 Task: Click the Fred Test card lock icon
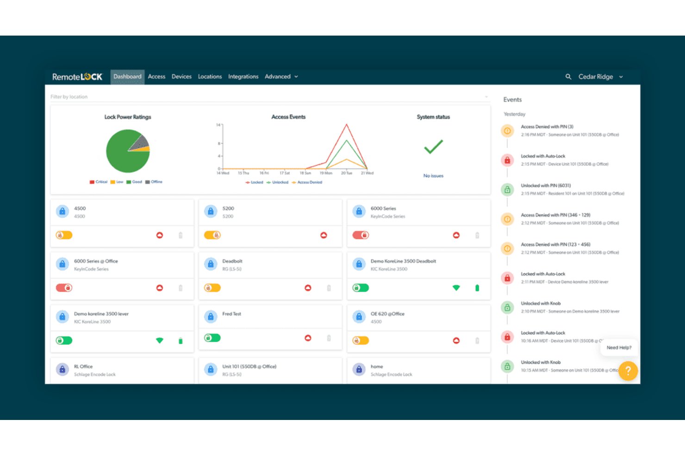(x=211, y=316)
